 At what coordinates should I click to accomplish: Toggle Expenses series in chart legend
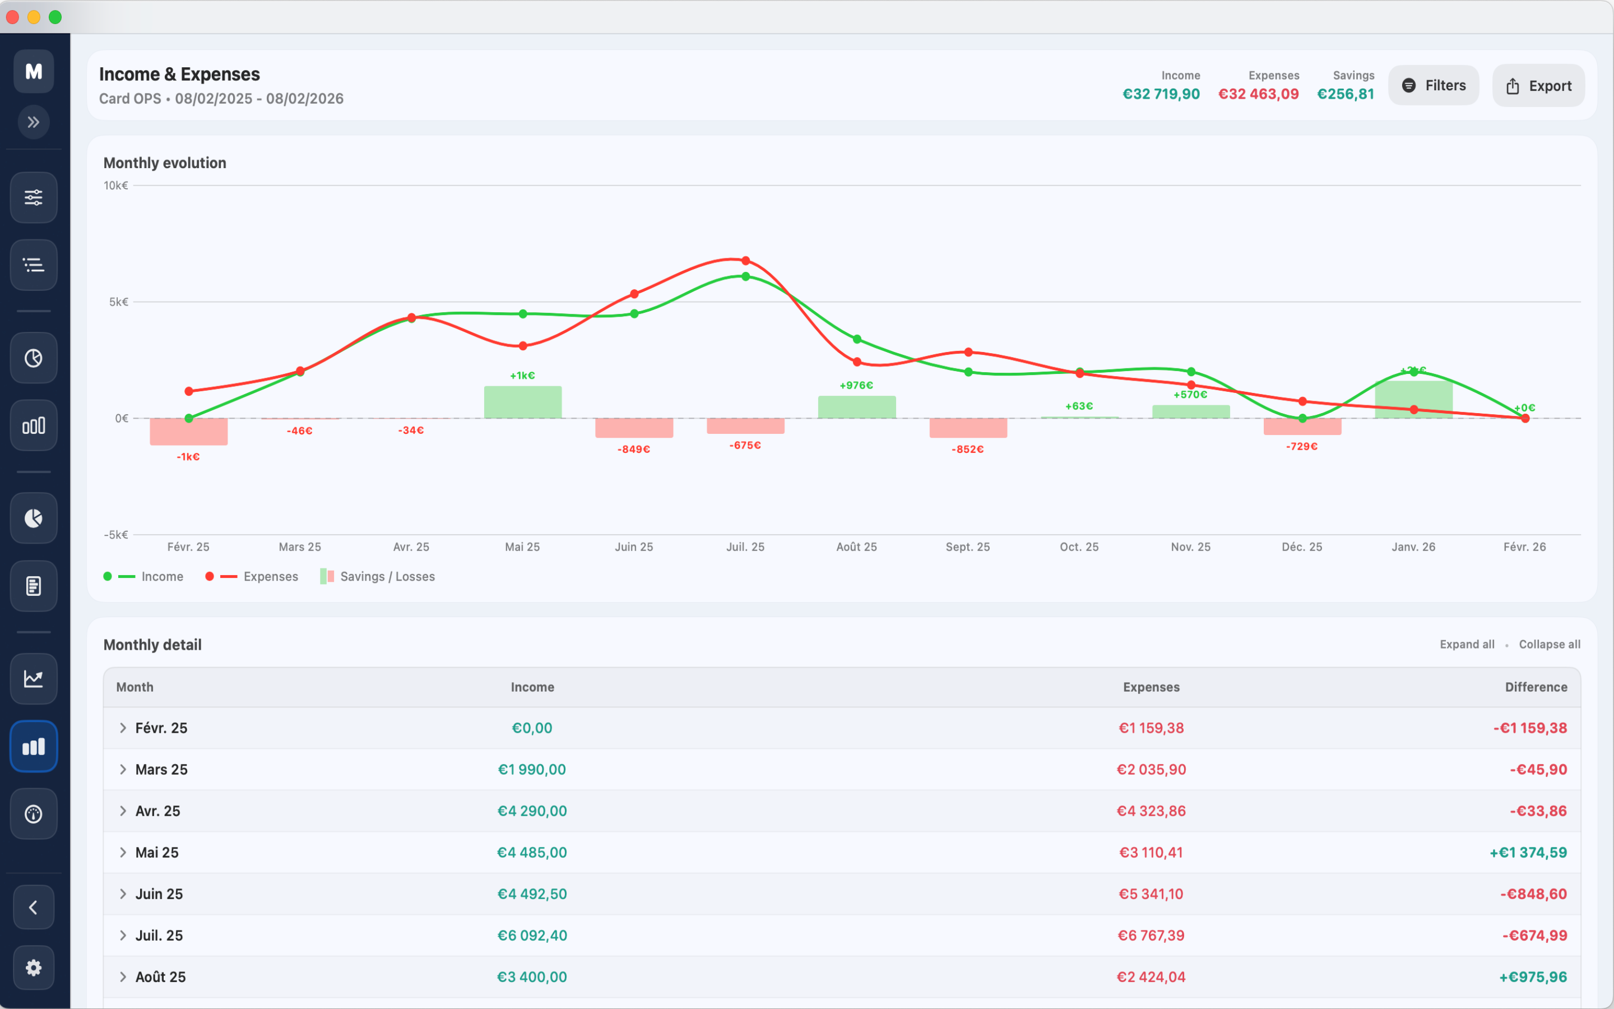(252, 577)
